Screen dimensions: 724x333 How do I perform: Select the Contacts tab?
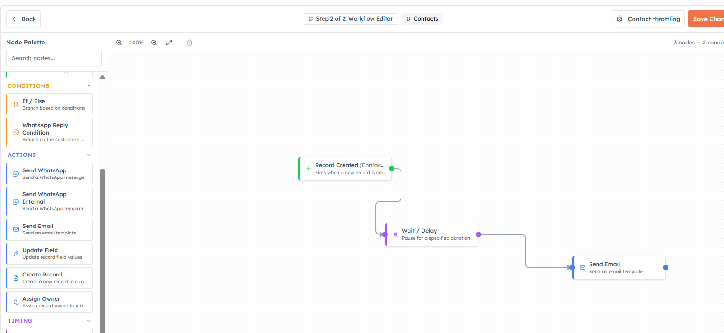tap(422, 19)
